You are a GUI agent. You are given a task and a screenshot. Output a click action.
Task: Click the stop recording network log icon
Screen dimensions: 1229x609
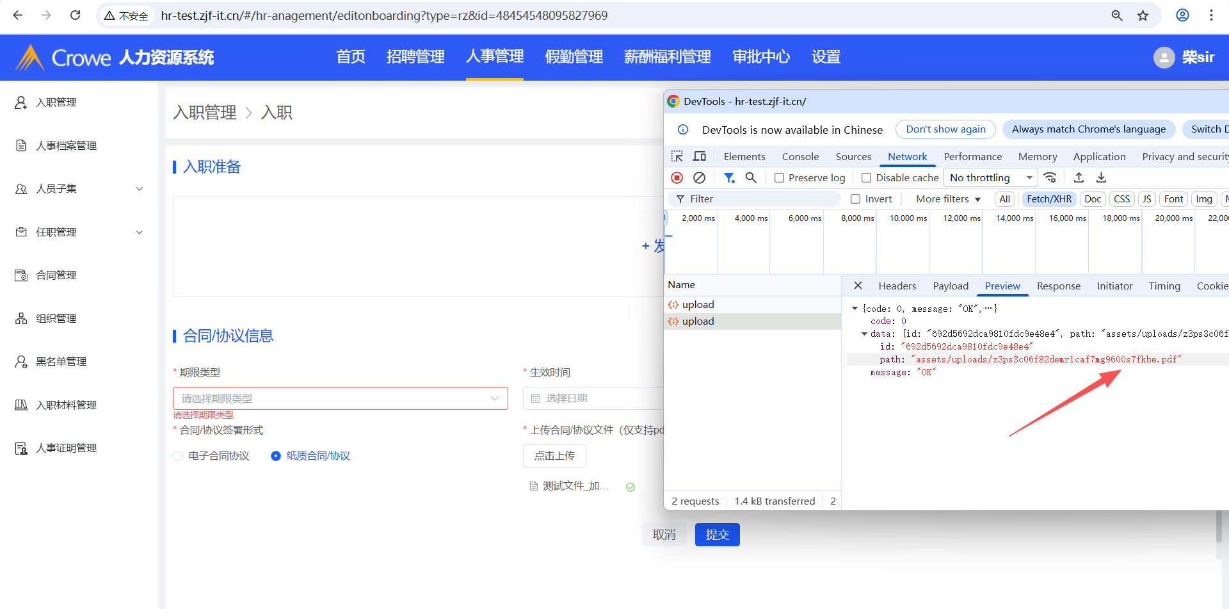(x=677, y=178)
